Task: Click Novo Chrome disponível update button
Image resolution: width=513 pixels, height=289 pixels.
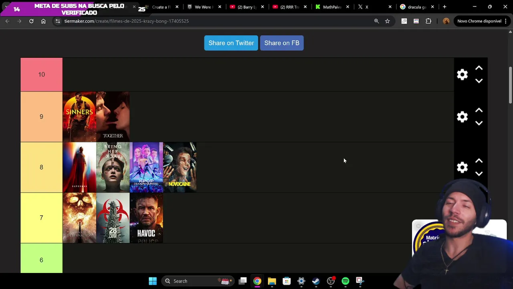Action: pyautogui.click(x=479, y=21)
